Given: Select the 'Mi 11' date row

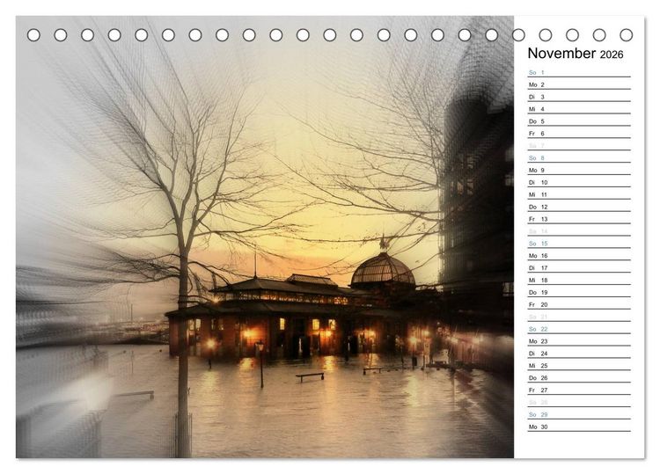Looking at the screenshot, I should pyautogui.click(x=579, y=194).
